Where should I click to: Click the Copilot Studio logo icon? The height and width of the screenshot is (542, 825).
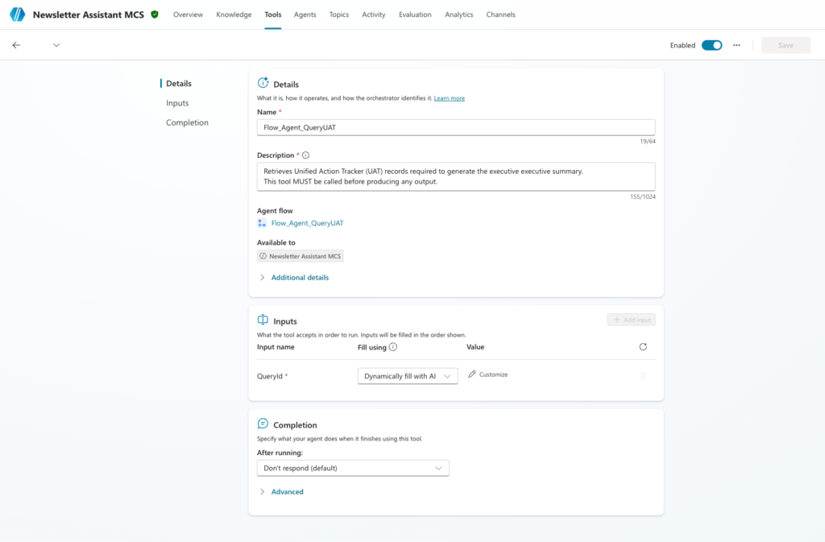[x=18, y=14]
